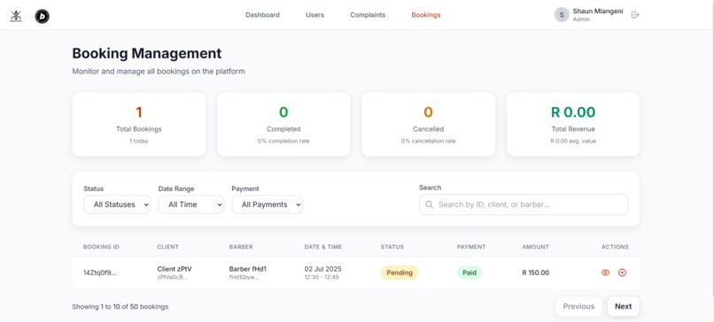Image resolution: width=714 pixels, height=322 pixels.
Task: Open the Date Range 'All Time' dropdown
Action: tap(191, 204)
